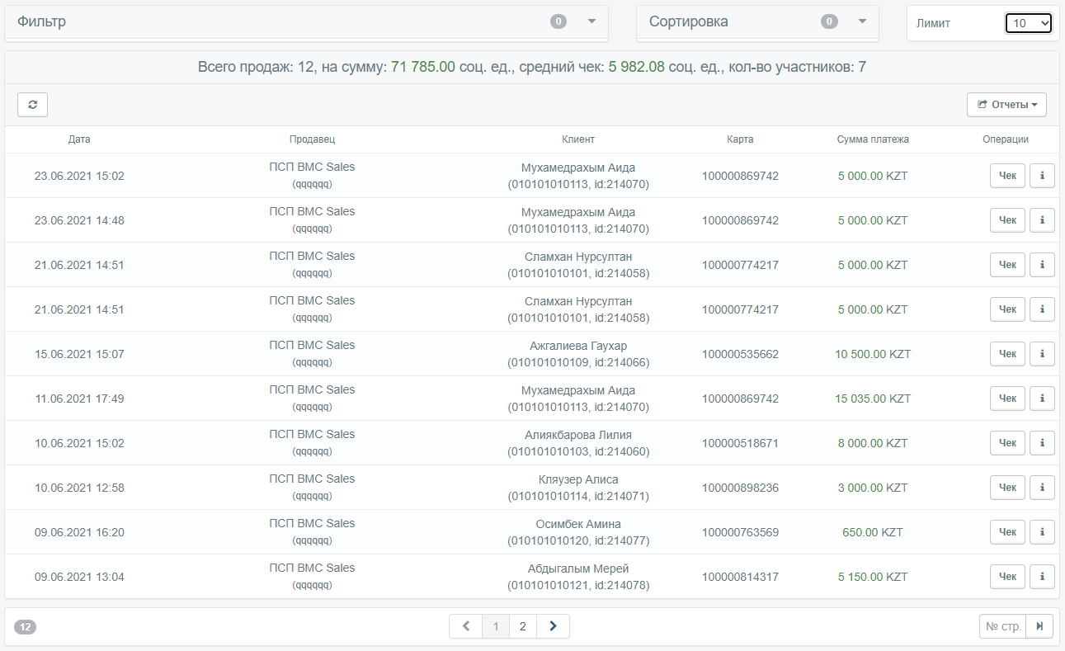This screenshot has height=651, width=1065.
Task: Click the Дата column header
Action: point(79,139)
